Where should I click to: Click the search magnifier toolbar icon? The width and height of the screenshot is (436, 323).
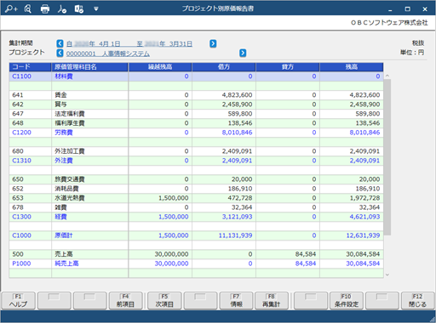(x=28, y=8)
